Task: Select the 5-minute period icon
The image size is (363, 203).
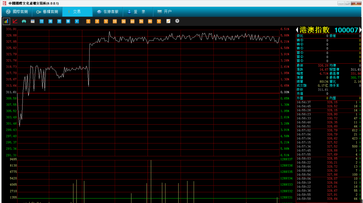Action: pos(106,21)
